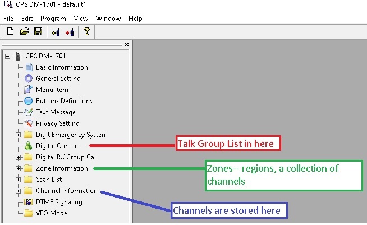Expand the Digit Emergency System node
Image resolution: width=367 pixels, height=225 pixels.
point(18,135)
